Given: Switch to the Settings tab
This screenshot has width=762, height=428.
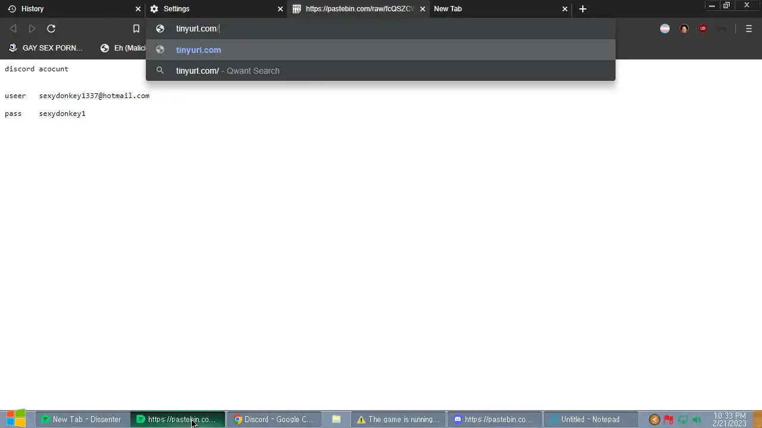Looking at the screenshot, I should (216, 9).
